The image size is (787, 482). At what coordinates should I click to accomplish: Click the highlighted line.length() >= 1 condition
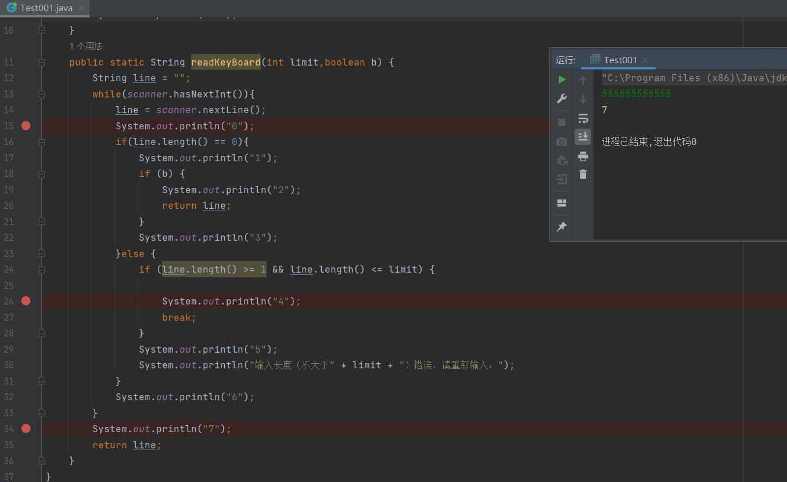coord(214,269)
